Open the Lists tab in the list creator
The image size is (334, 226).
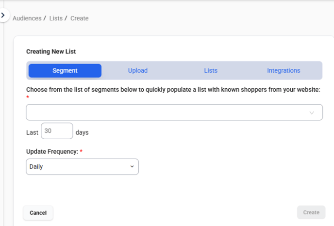tap(211, 71)
